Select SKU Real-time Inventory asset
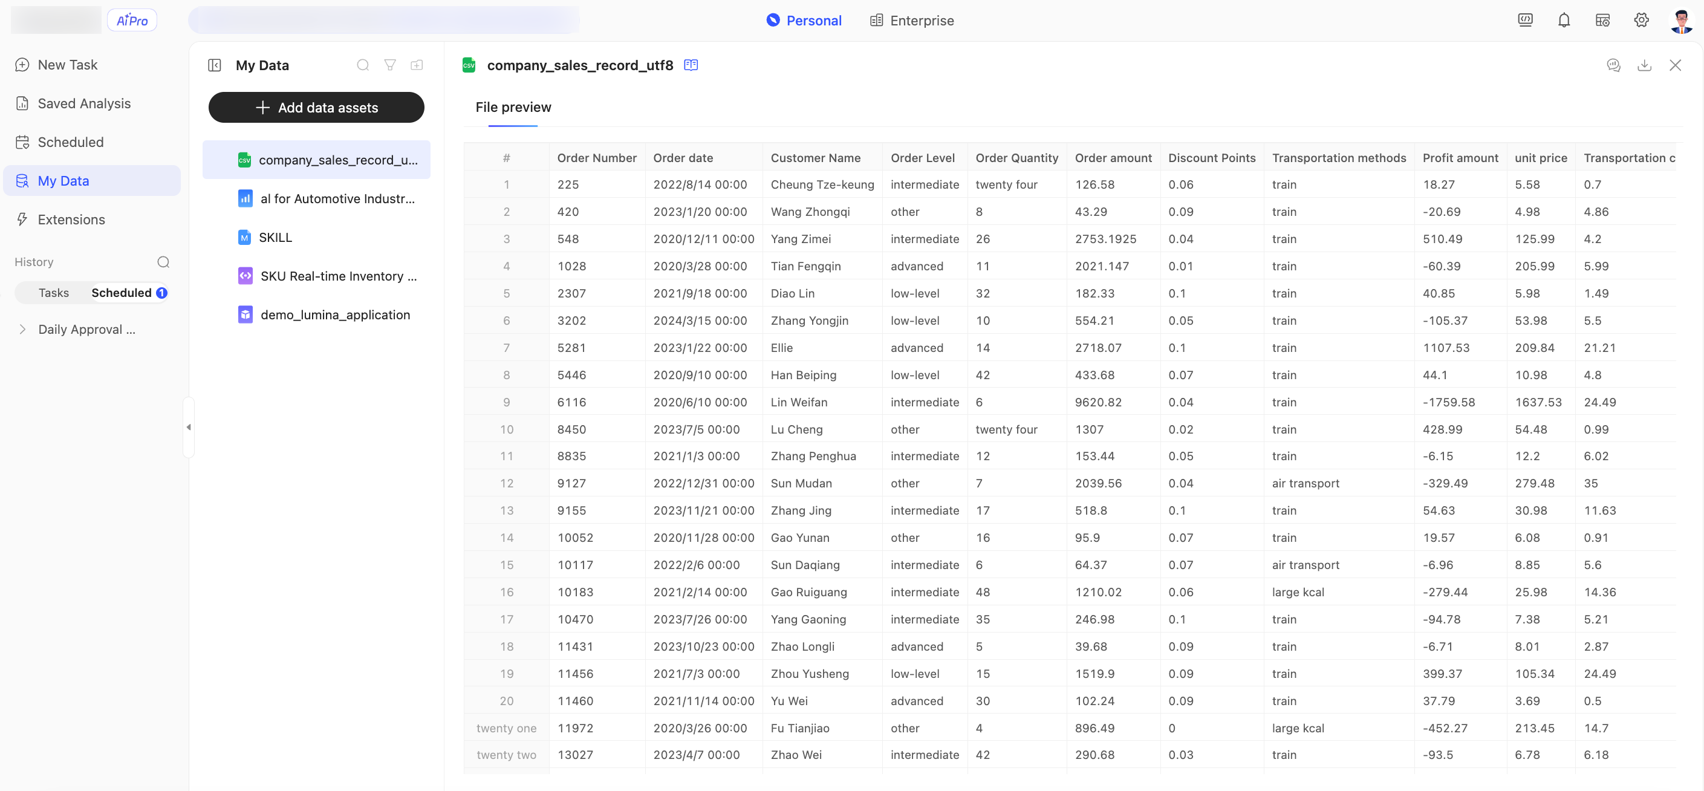Viewport: 1704px width, 791px height. coord(316,276)
